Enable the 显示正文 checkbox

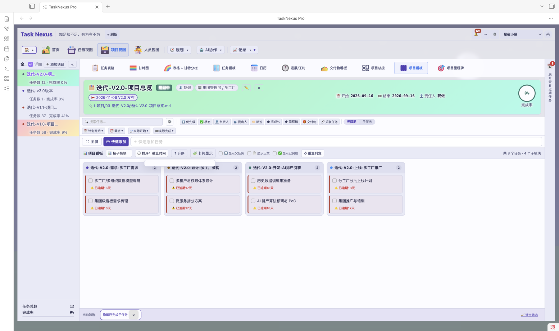pyautogui.click(x=249, y=153)
